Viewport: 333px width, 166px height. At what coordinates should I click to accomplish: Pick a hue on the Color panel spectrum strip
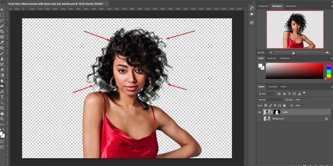[329, 71]
